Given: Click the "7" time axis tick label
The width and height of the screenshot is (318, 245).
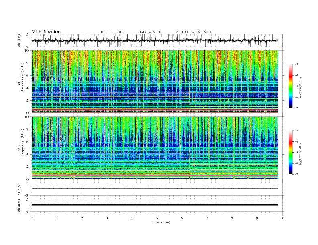Looking at the screenshot, I should tap(207, 218).
